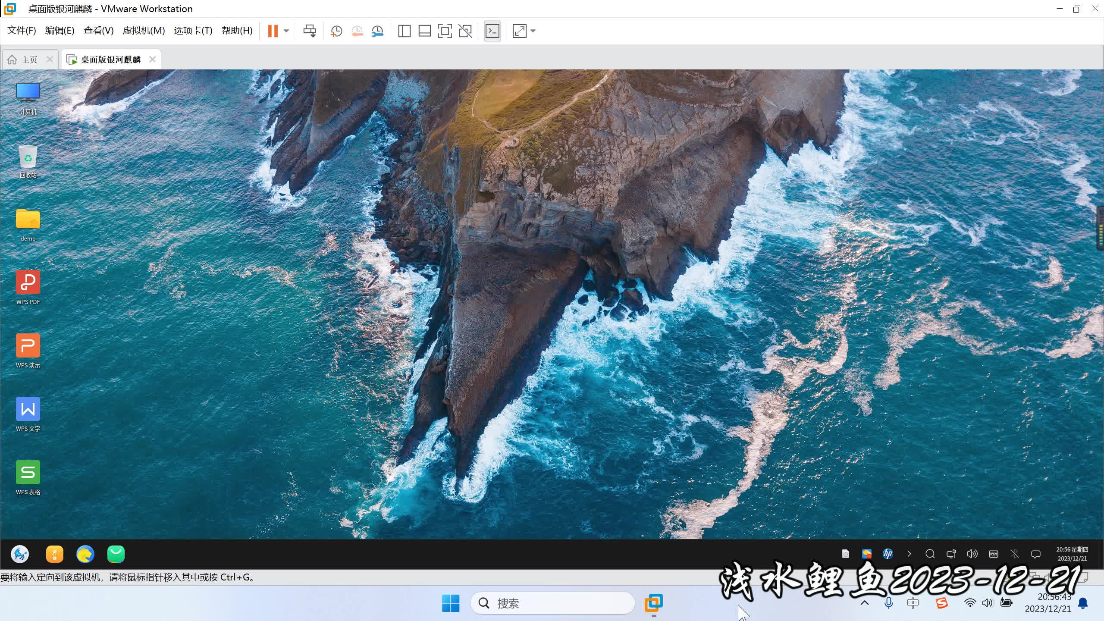Click Send Ctrl+Alt+Del toolbar icon
The image size is (1104, 621).
309,31
